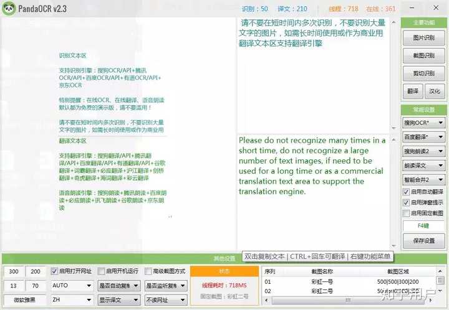The image size is (449, 310).
Task: Close the PandaOCR window
Action: 436,8
